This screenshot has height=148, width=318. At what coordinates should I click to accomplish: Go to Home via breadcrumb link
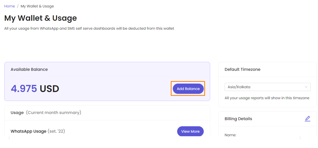click(9, 6)
